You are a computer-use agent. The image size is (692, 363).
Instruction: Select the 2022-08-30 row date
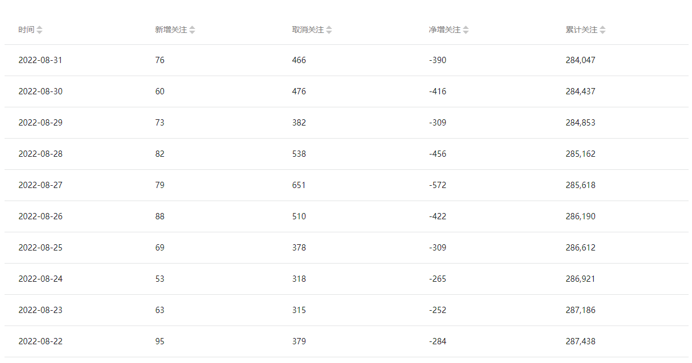[x=40, y=91]
